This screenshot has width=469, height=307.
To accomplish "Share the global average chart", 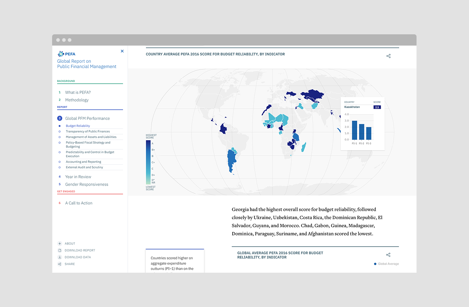I will click(388, 255).
